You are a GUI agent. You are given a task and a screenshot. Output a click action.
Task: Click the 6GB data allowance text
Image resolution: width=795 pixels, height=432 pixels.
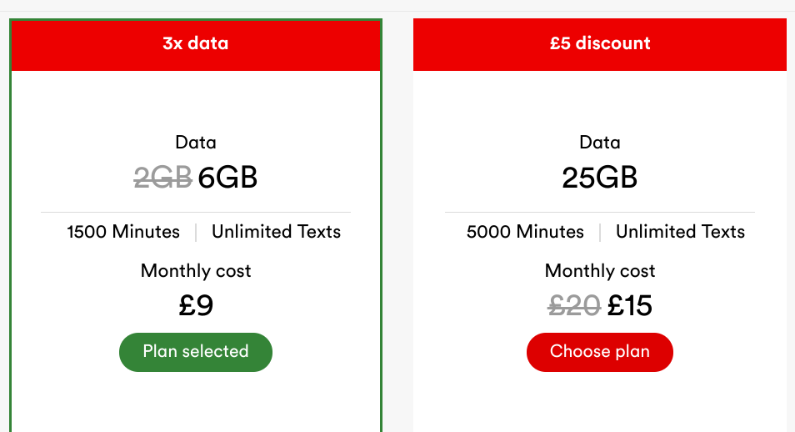point(227,178)
